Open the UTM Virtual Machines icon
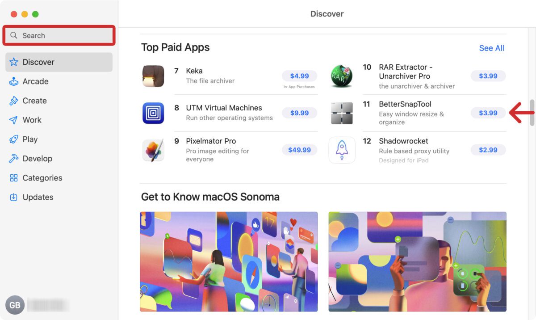This screenshot has width=536, height=320. [x=153, y=113]
